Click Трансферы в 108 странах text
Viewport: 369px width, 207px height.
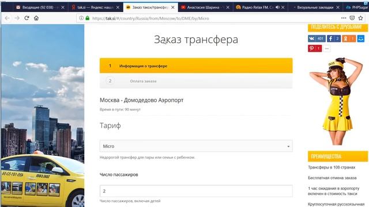pyautogui.click(x=332, y=167)
